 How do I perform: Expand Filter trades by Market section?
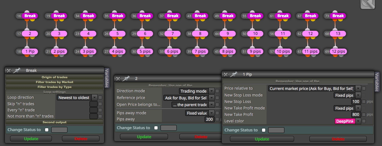pos(54,82)
